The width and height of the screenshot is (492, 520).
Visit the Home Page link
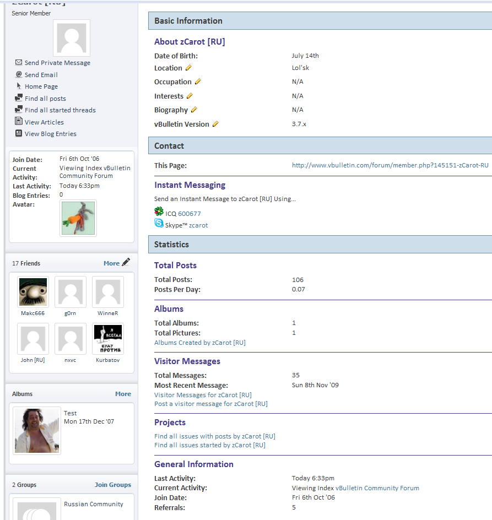pos(41,86)
